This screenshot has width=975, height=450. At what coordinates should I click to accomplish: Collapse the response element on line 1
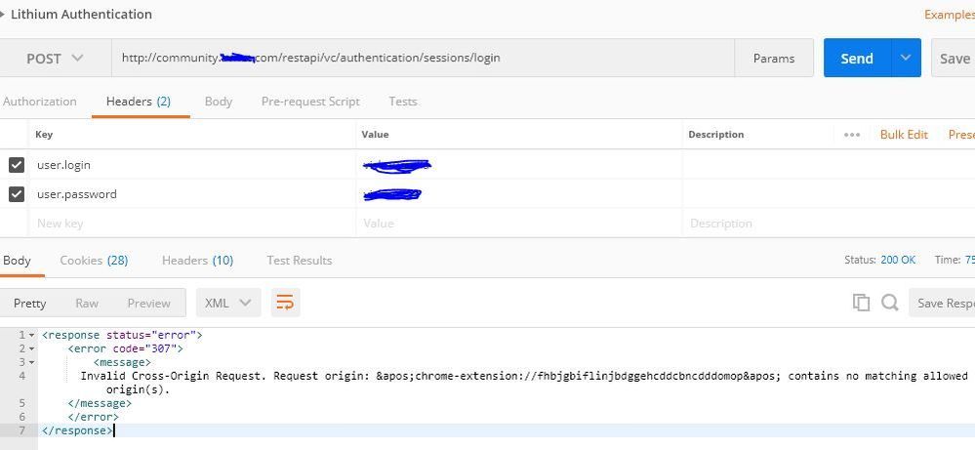coord(31,336)
